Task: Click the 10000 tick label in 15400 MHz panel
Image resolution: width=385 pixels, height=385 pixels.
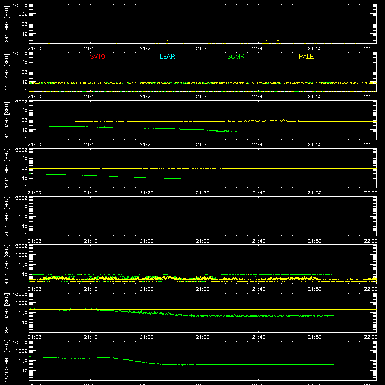Action: pos(20,343)
